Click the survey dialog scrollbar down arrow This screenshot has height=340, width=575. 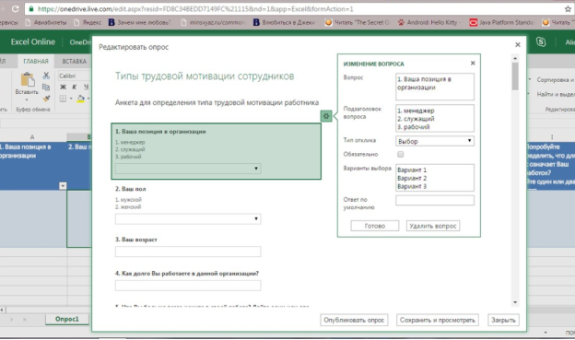pos(515,302)
